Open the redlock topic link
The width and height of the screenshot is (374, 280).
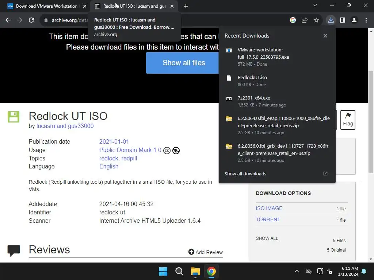coord(109,158)
